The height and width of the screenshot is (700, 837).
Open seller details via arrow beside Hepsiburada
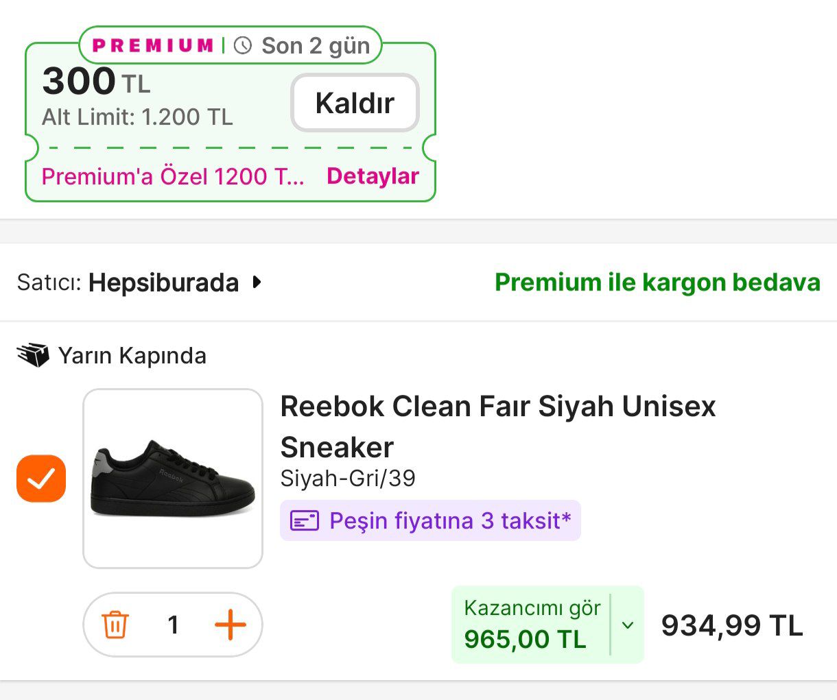(257, 282)
